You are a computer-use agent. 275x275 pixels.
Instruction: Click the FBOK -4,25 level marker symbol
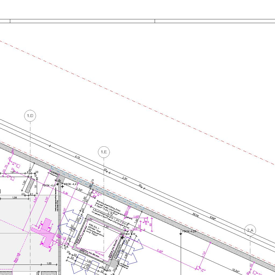181,234
